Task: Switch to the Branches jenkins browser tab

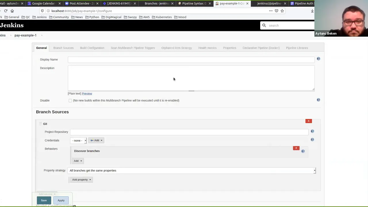Action: click(x=157, y=3)
